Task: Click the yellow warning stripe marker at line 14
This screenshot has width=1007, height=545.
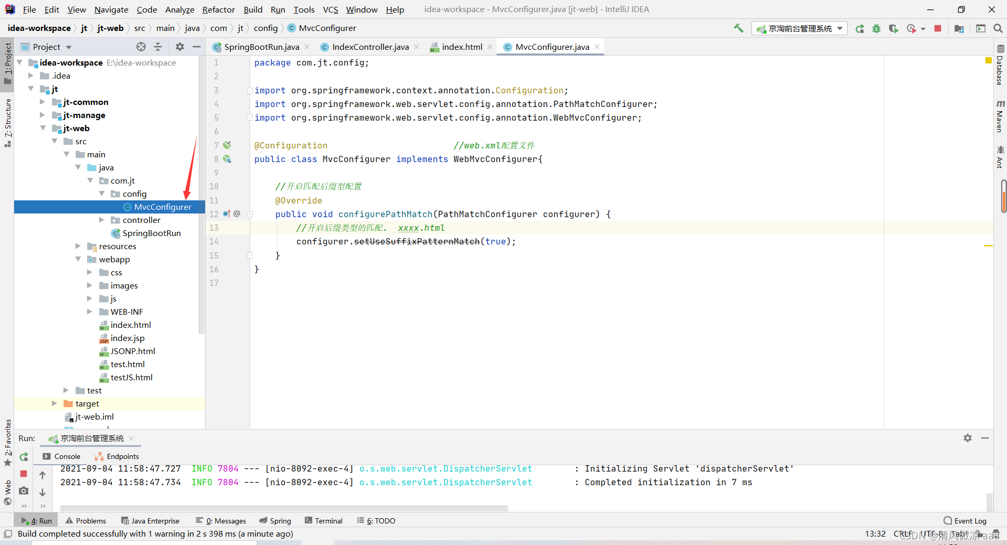Action: 988,245
